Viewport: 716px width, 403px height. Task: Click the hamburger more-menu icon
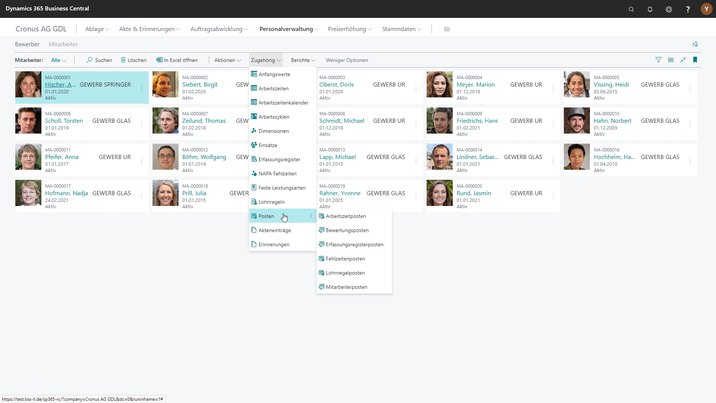[x=447, y=29]
